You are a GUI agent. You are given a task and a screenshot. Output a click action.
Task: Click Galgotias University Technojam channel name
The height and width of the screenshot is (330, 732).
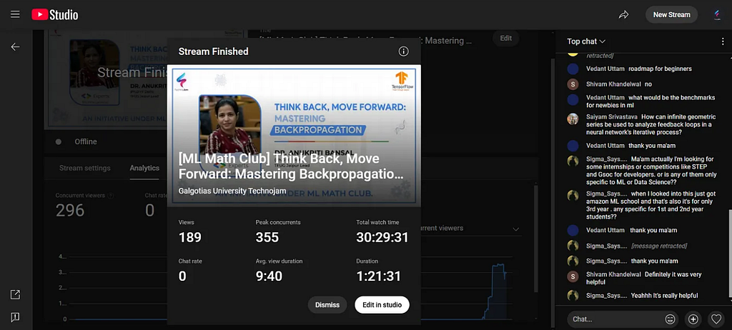click(x=232, y=191)
